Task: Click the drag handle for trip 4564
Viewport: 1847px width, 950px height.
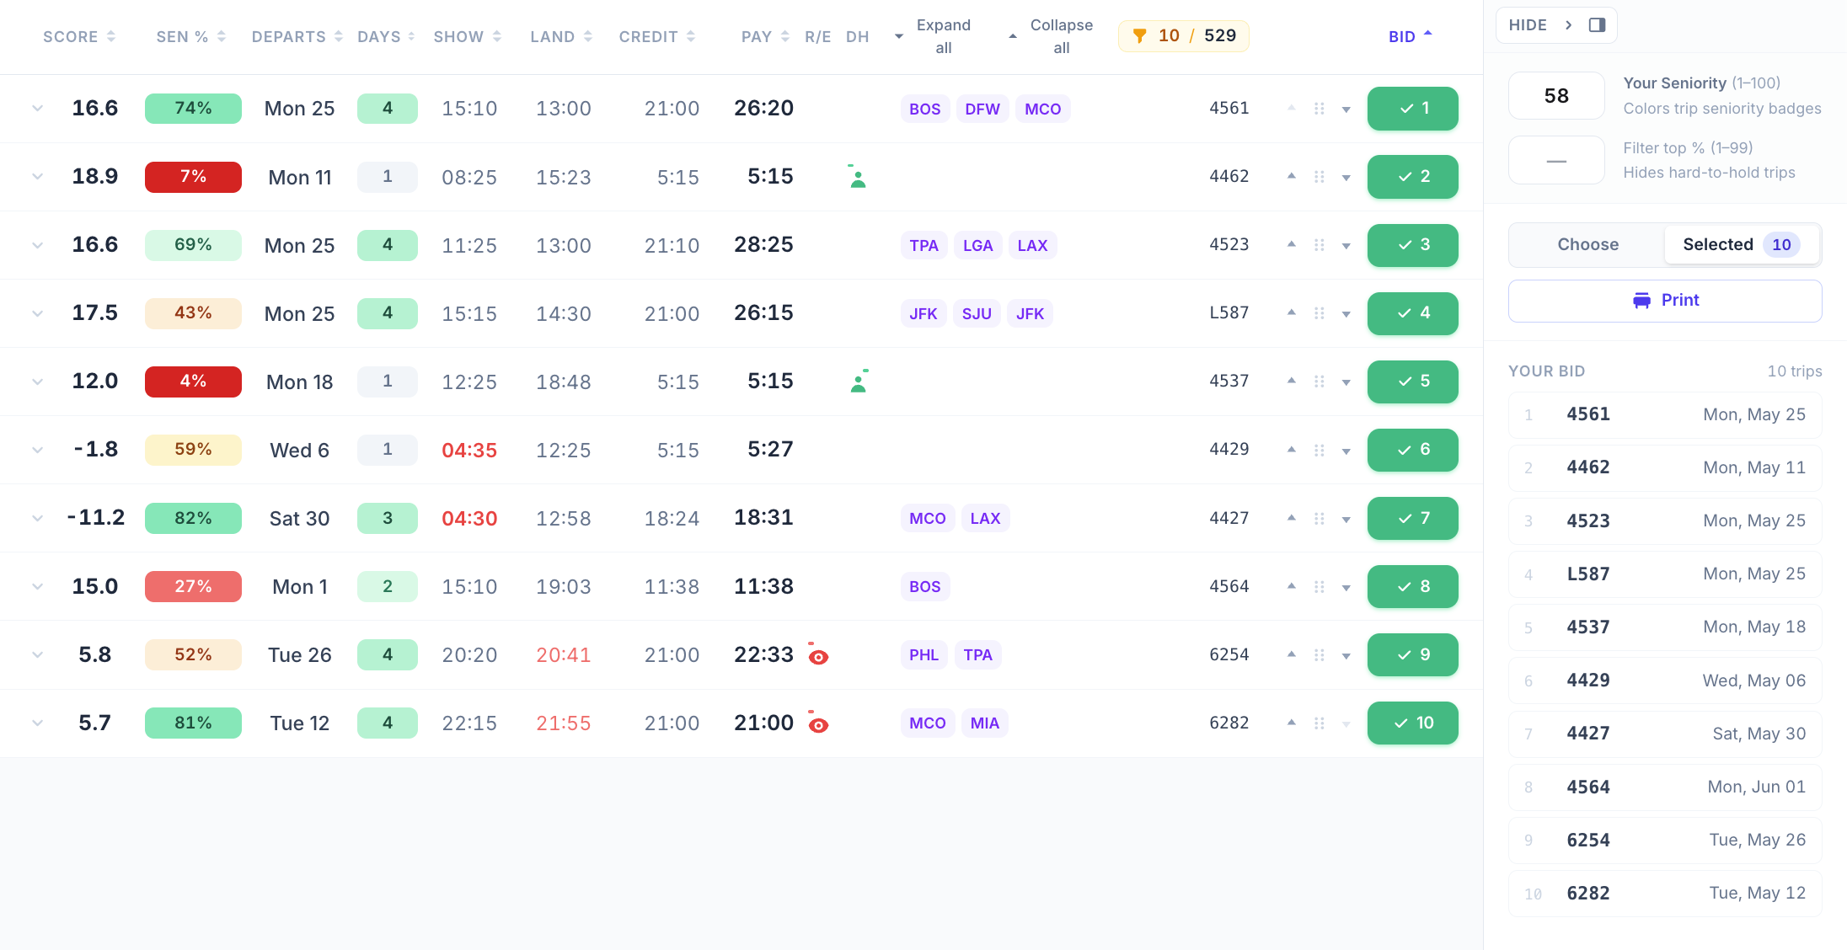Action: pos(1319,587)
